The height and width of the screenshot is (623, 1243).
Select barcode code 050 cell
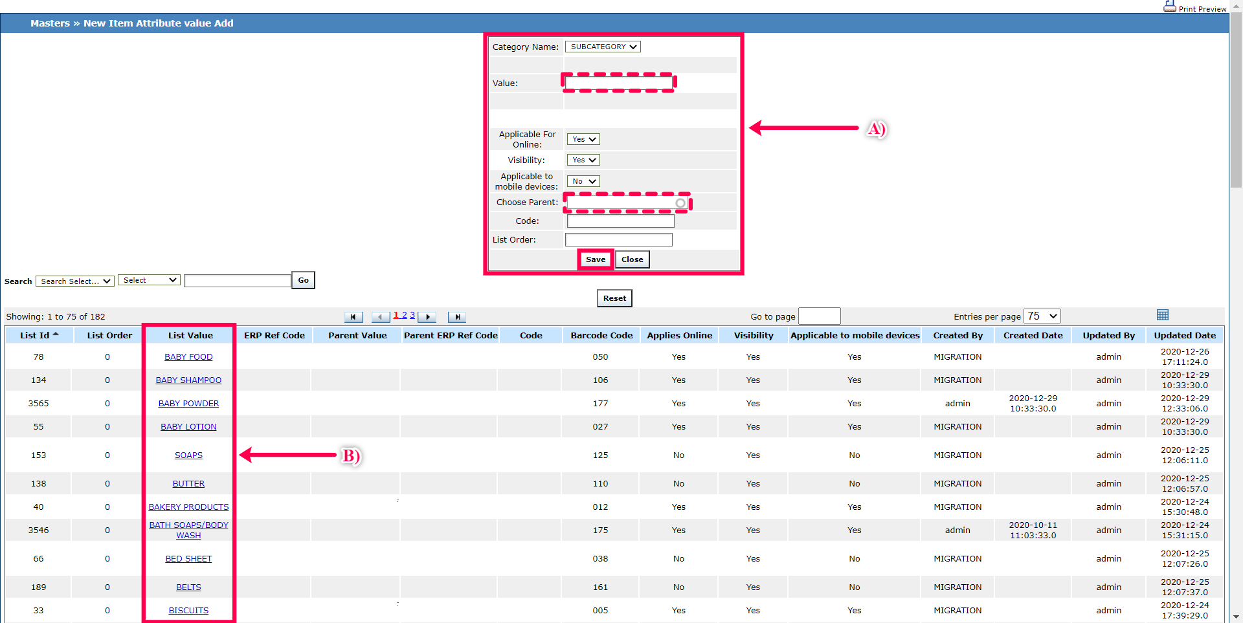point(600,357)
